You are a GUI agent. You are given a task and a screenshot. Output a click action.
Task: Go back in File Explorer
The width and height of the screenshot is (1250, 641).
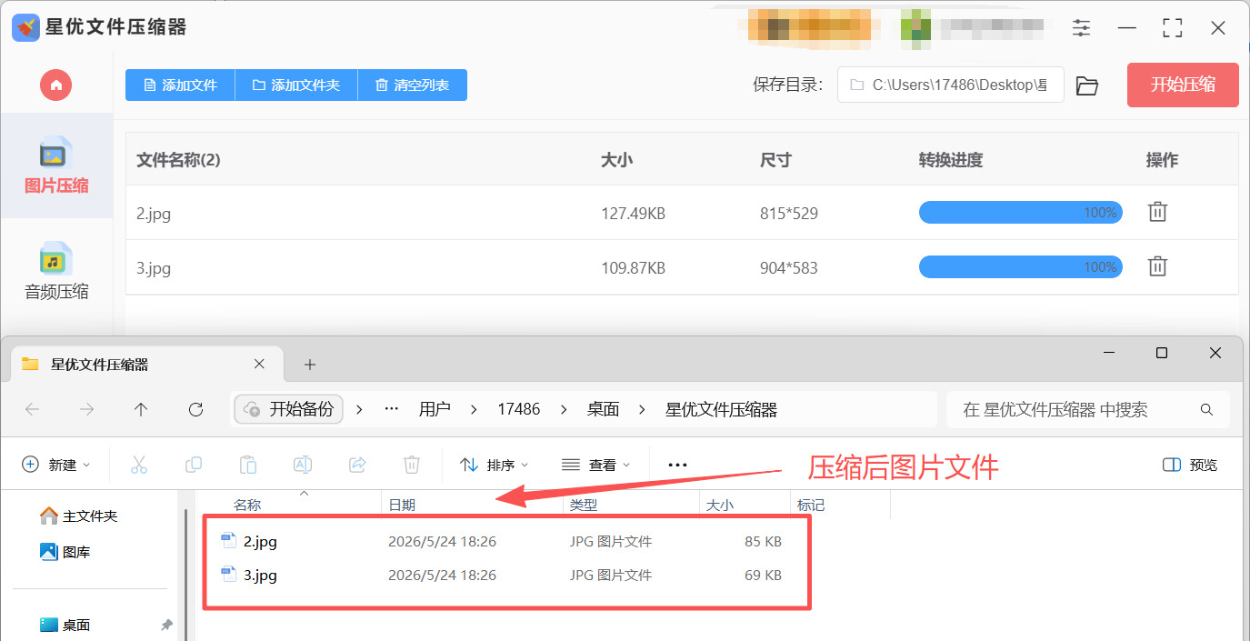click(x=33, y=409)
